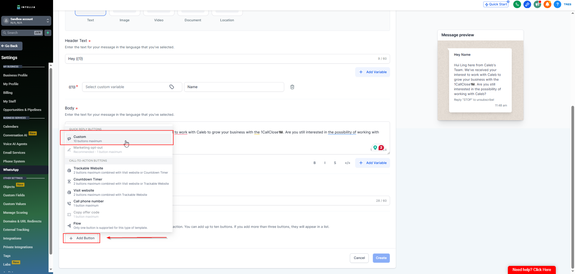The width and height of the screenshot is (575, 274).
Task: Open WhatsApp settings
Action: pyautogui.click(x=11, y=170)
